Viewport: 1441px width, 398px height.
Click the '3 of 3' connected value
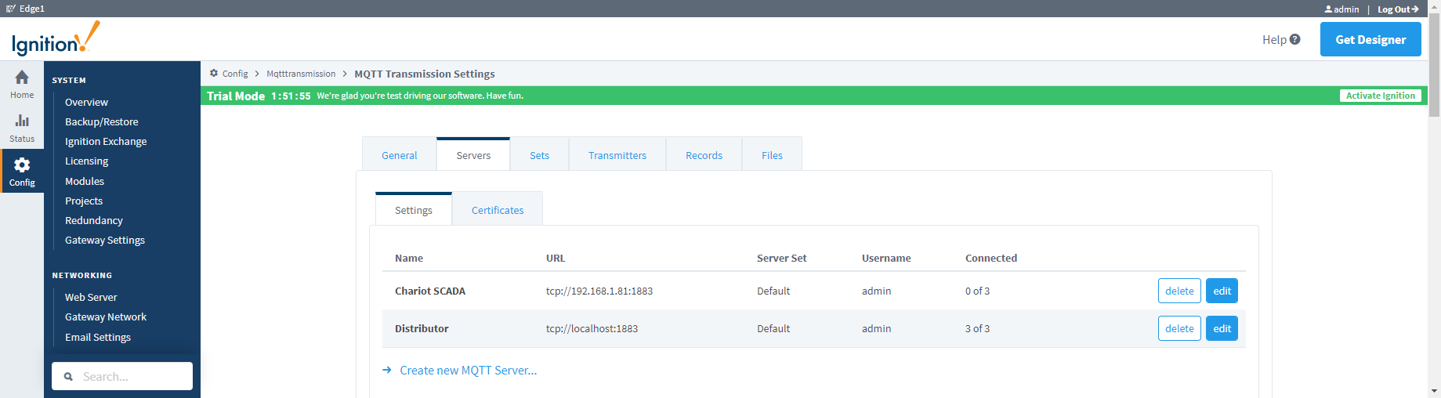tap(977, 328)
